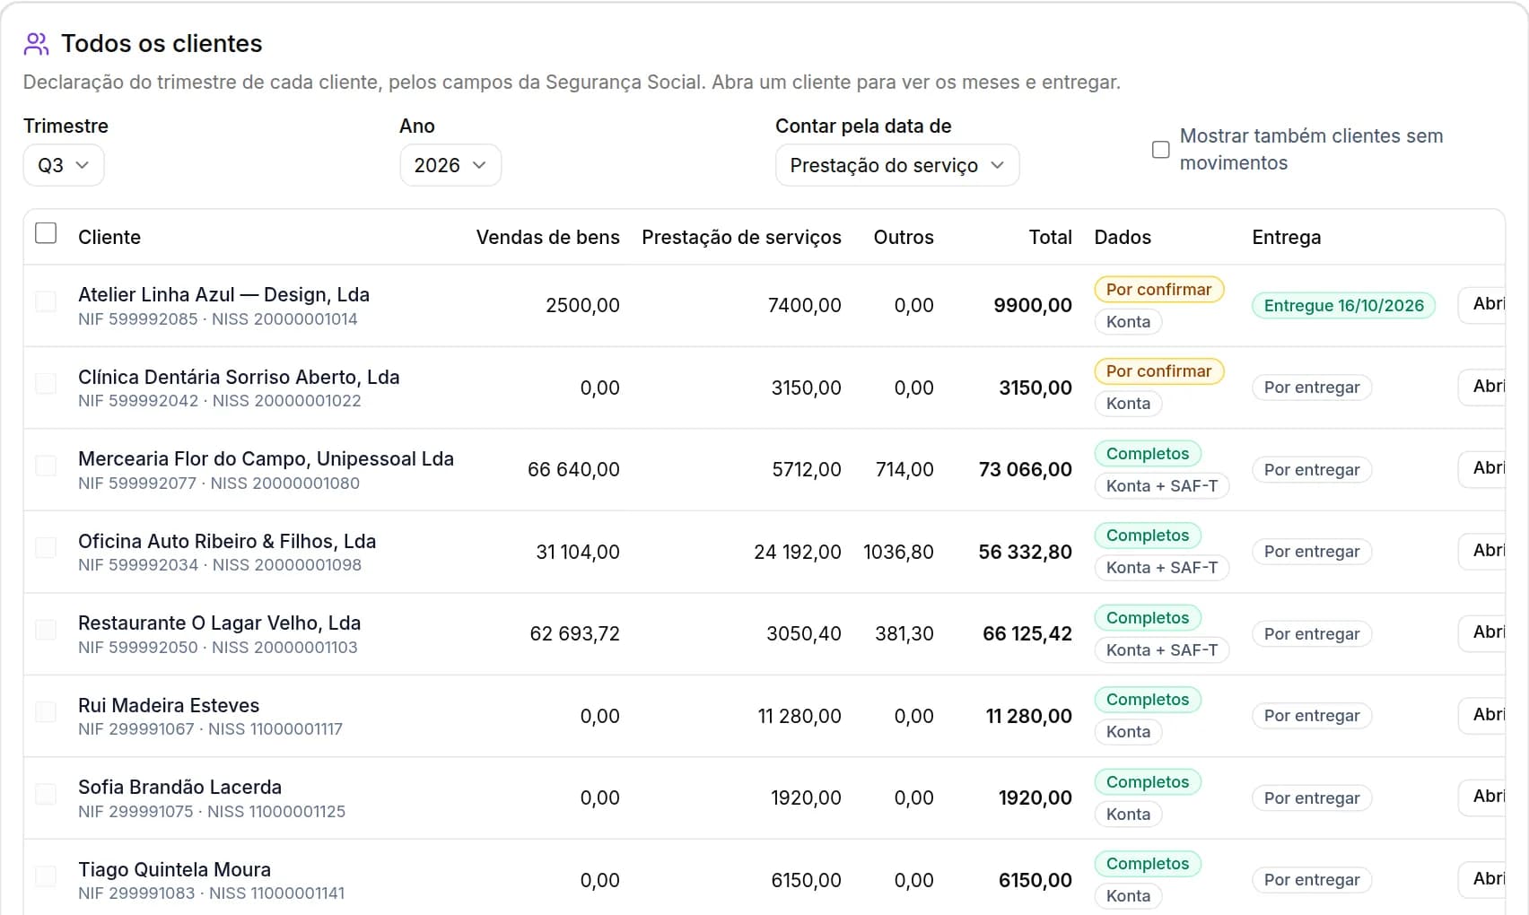Click the clients icon beside Todos os clientes

tap(36, 43)
